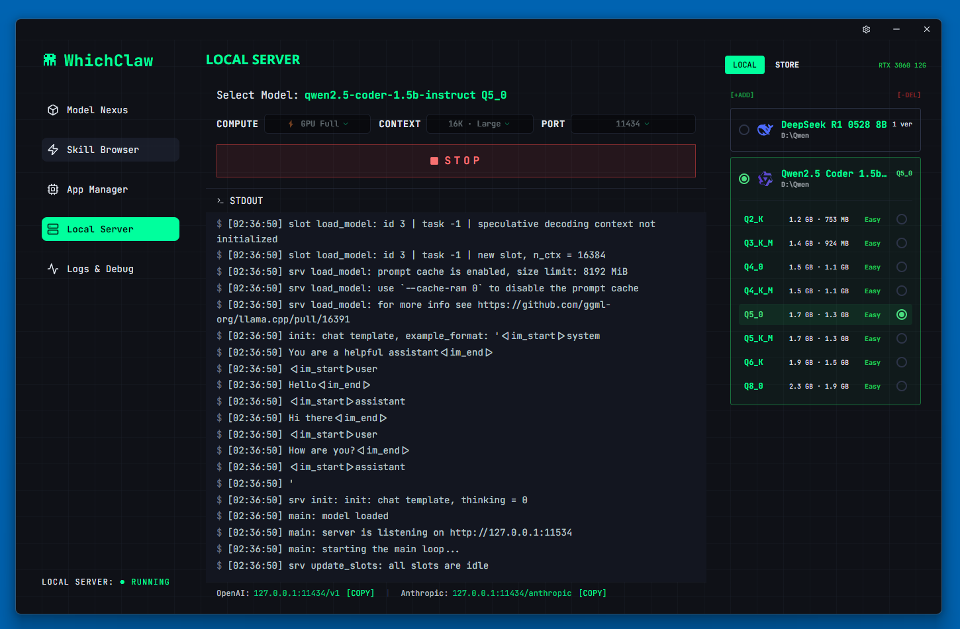Screen dimensions: 960x629
Task: Select the Q8_0 quantization option
Action: click(x=901, y=386)
